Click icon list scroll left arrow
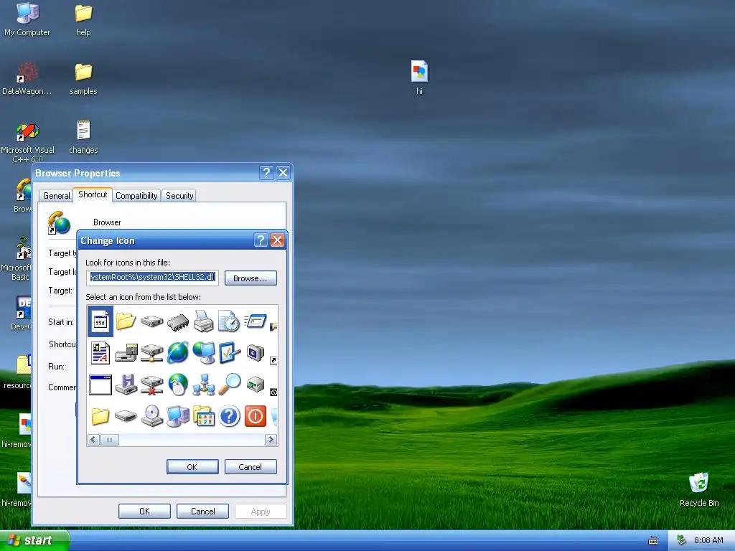This screenshot has width=735, height=551. pos(94,440)
